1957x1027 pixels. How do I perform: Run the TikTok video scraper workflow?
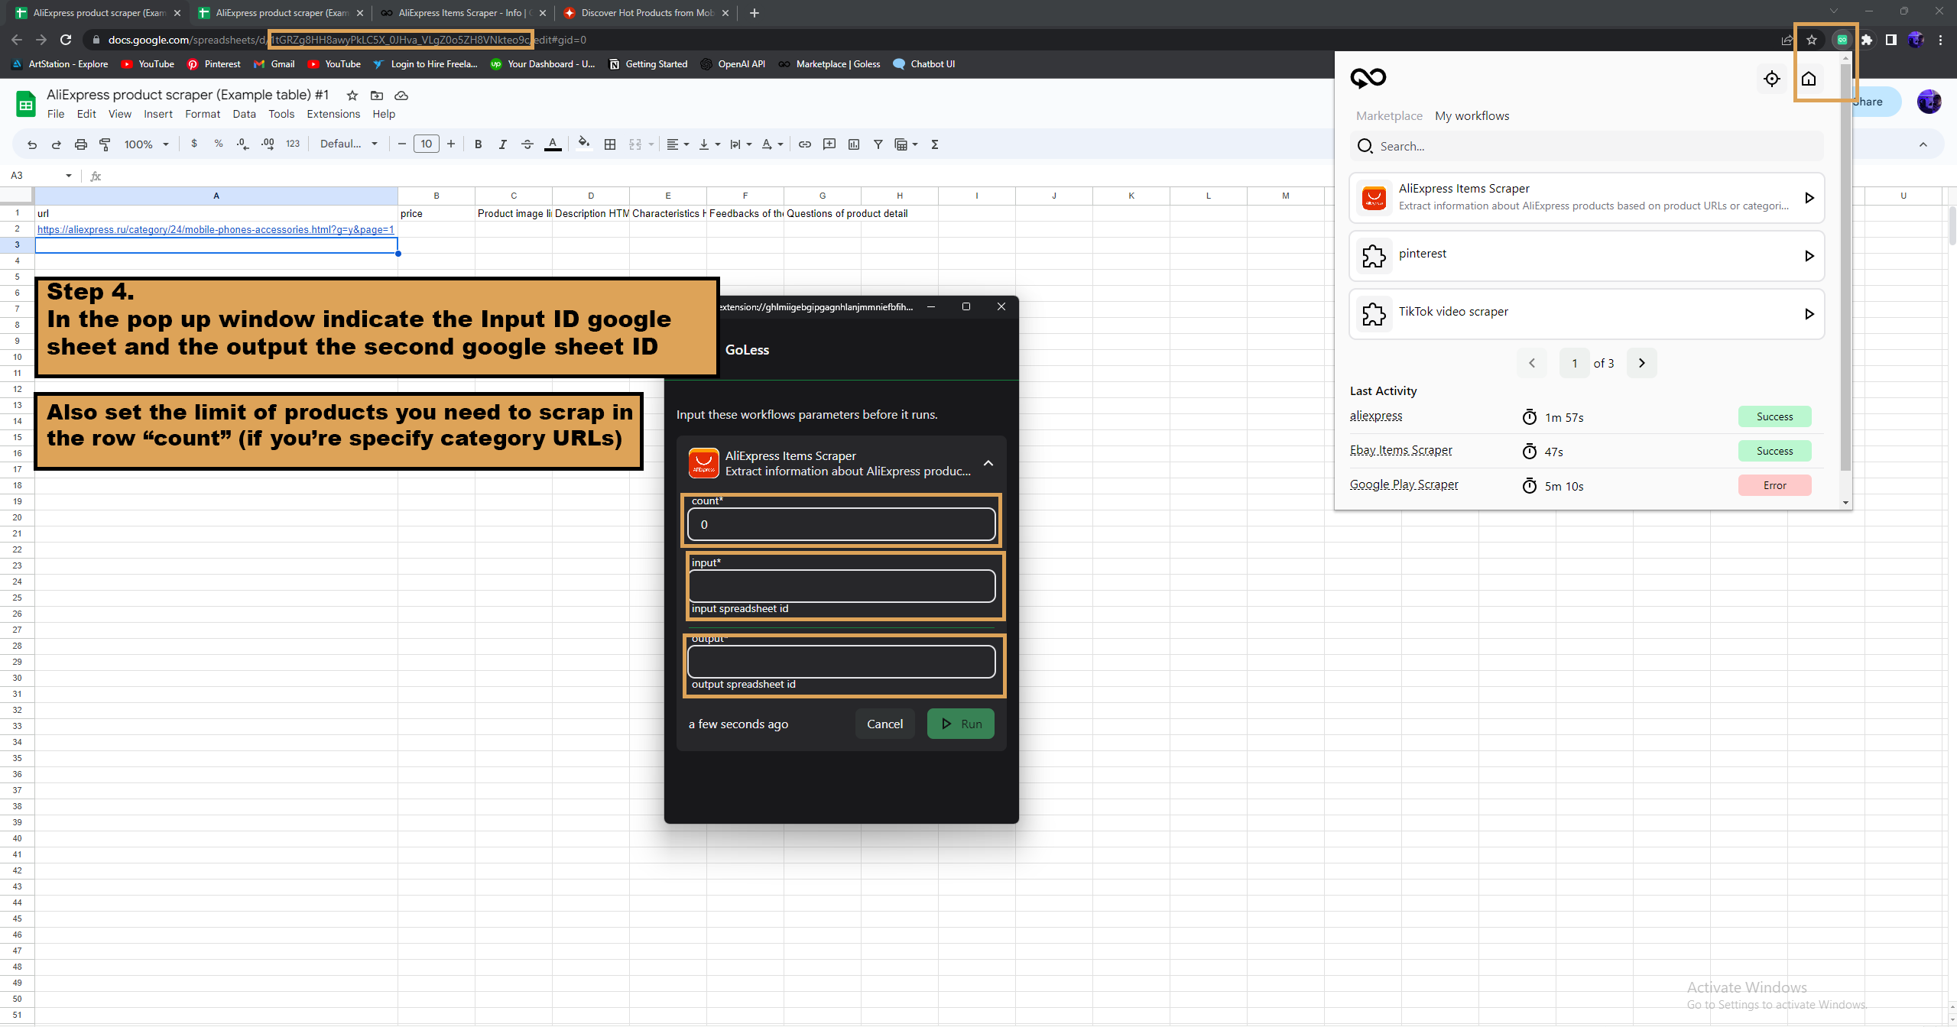(1809, 314)
